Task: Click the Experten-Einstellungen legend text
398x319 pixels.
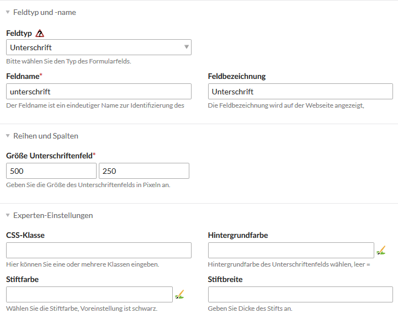Action: click(x=53, y=215)
